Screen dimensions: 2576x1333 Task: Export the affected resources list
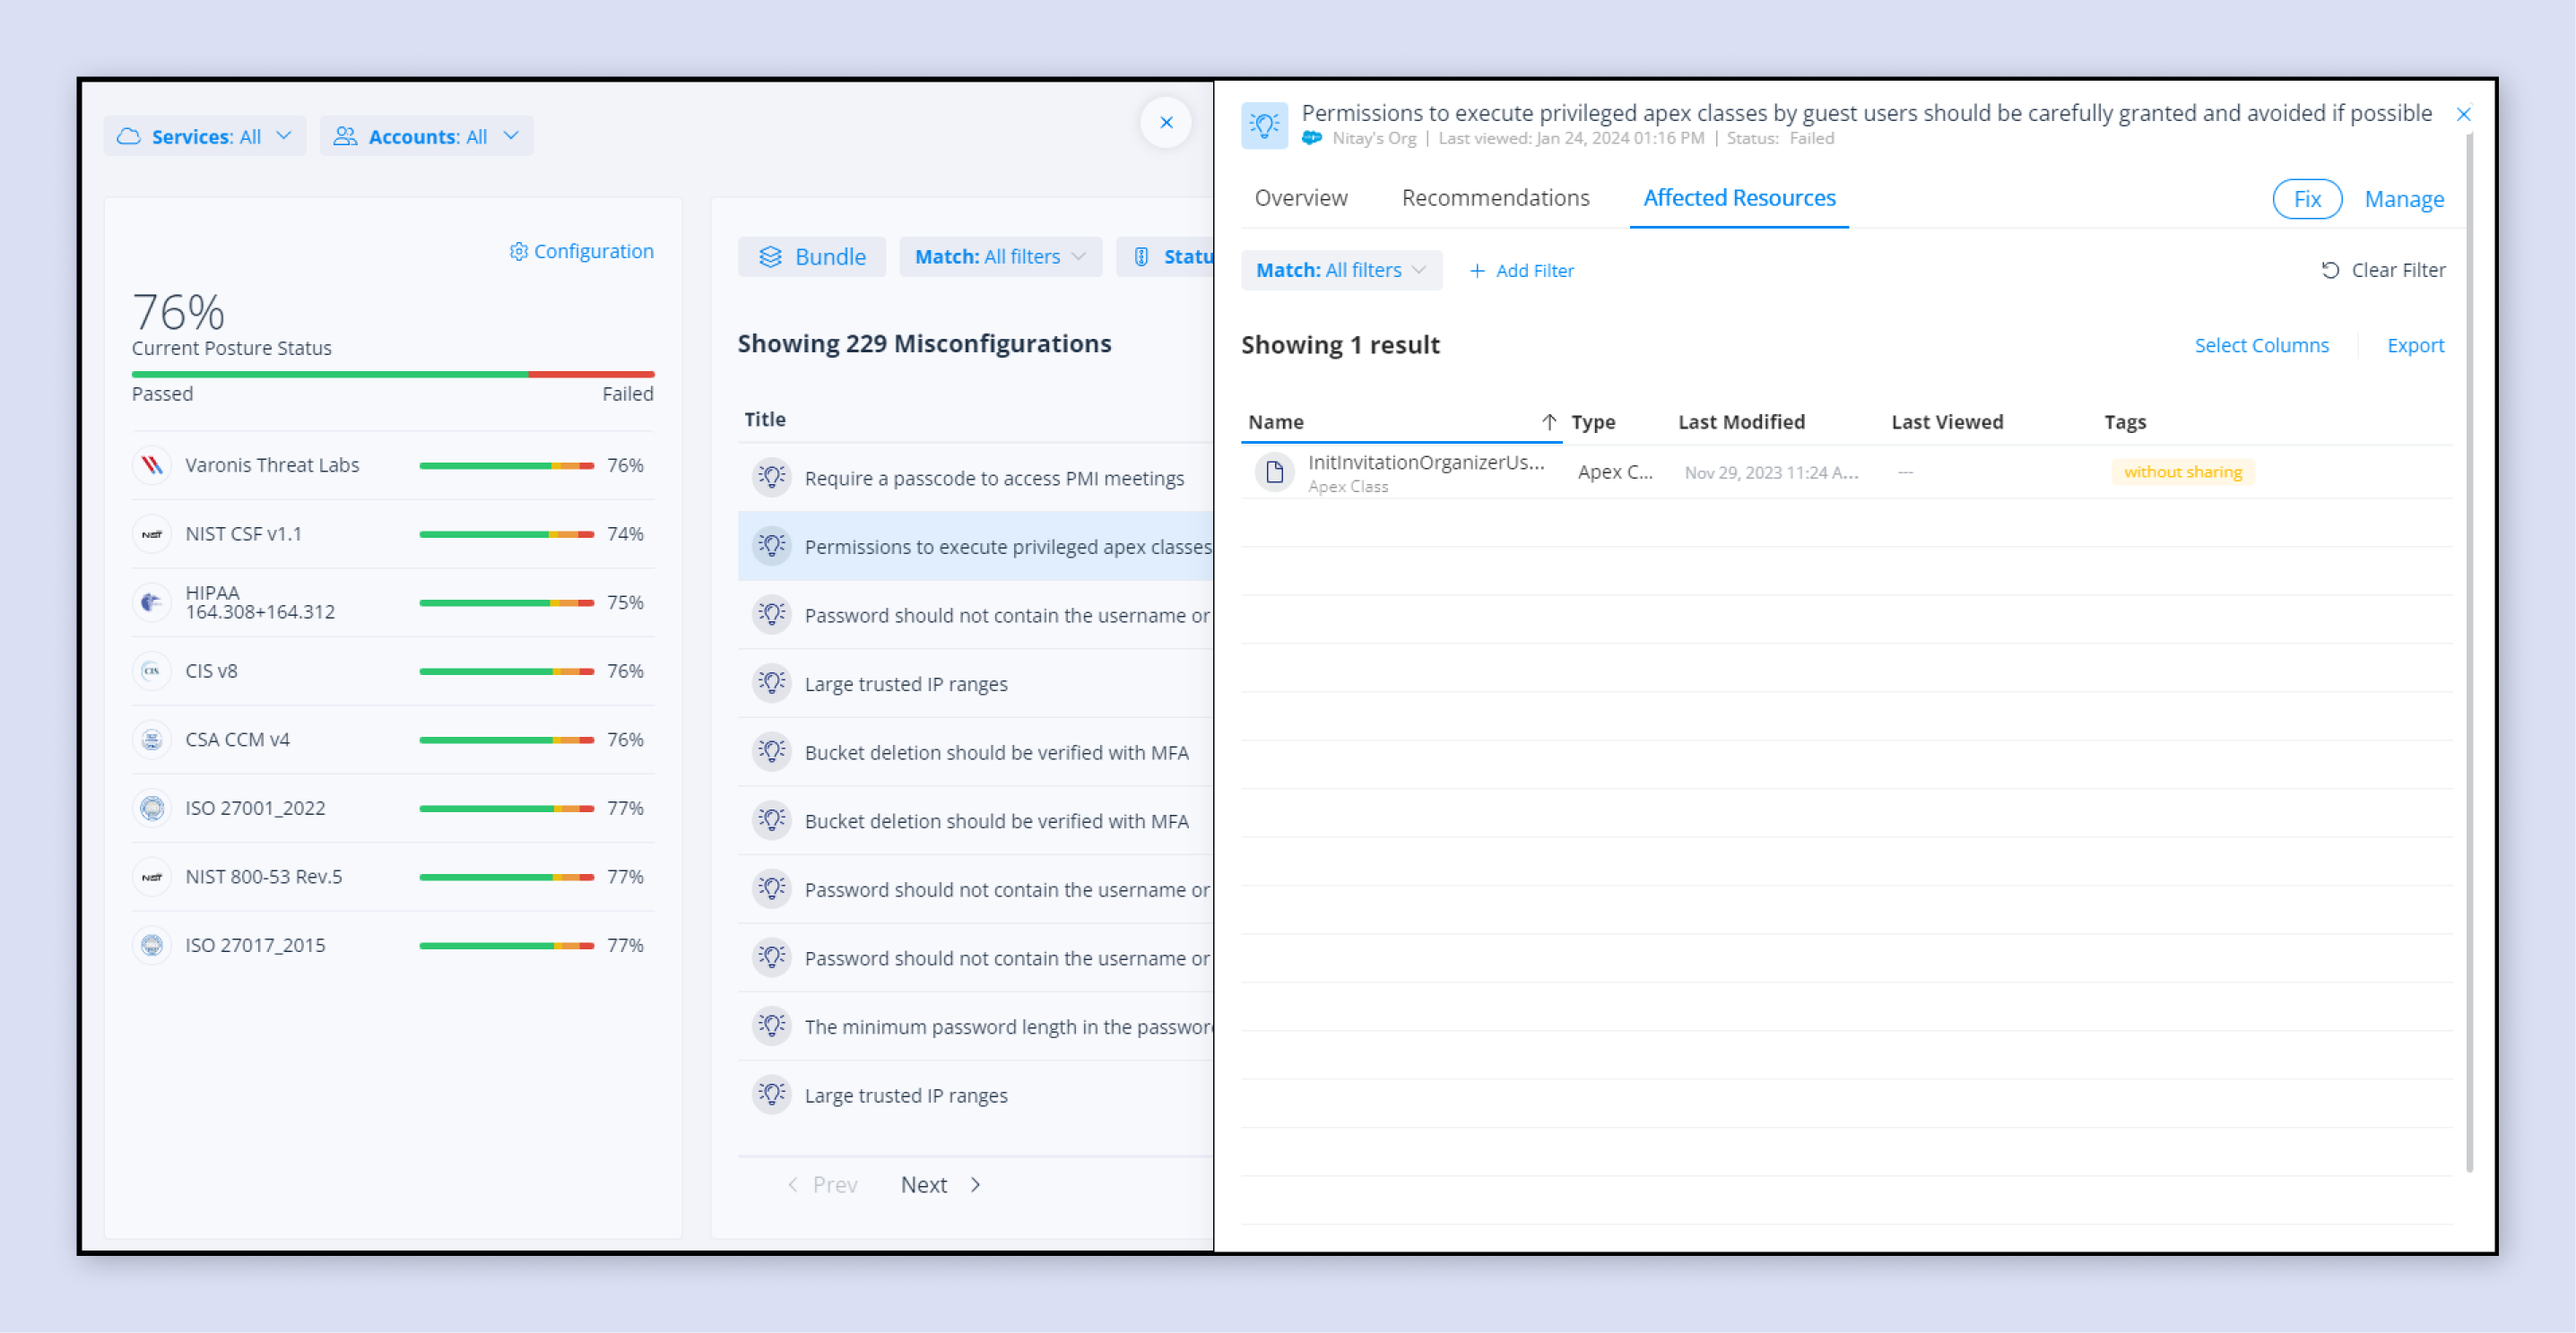[x=2415, y=345]
